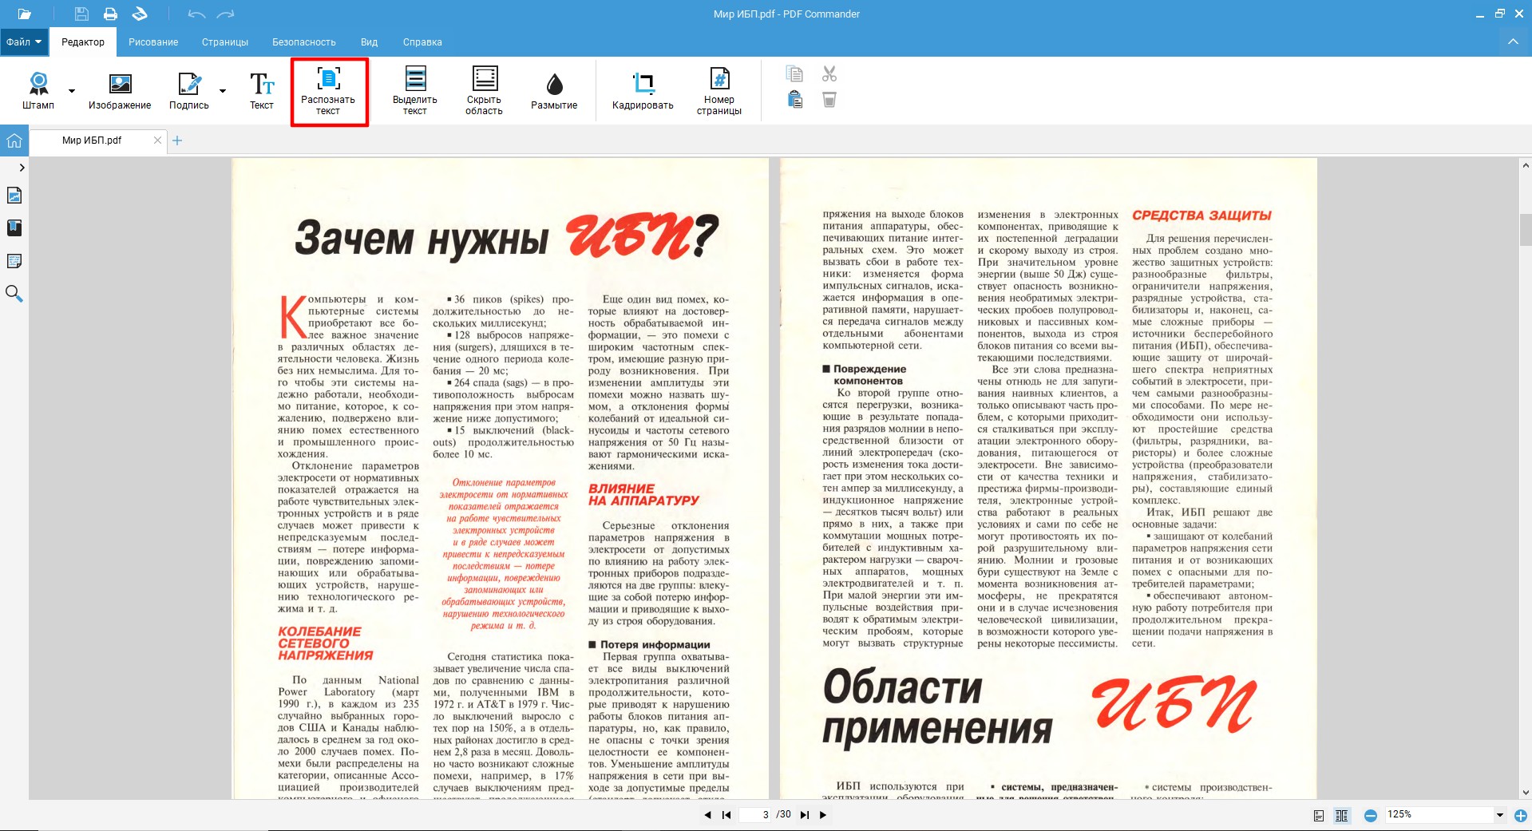This screenshot has width=1532, height=831.
Task: Jump to last page button
Action: pyautogui.click(x=805, y=815)
